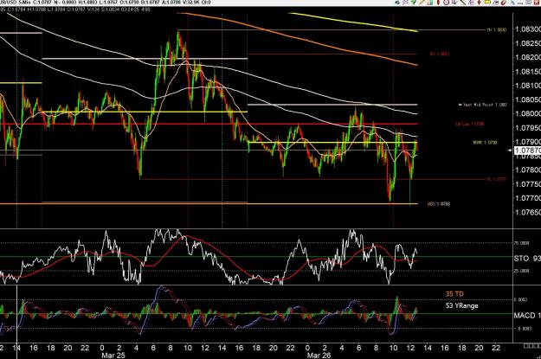Click the person-shaped toolbar icon
Image resolution: width=541 pixels, height=359 pixels.
coord(405,2)
